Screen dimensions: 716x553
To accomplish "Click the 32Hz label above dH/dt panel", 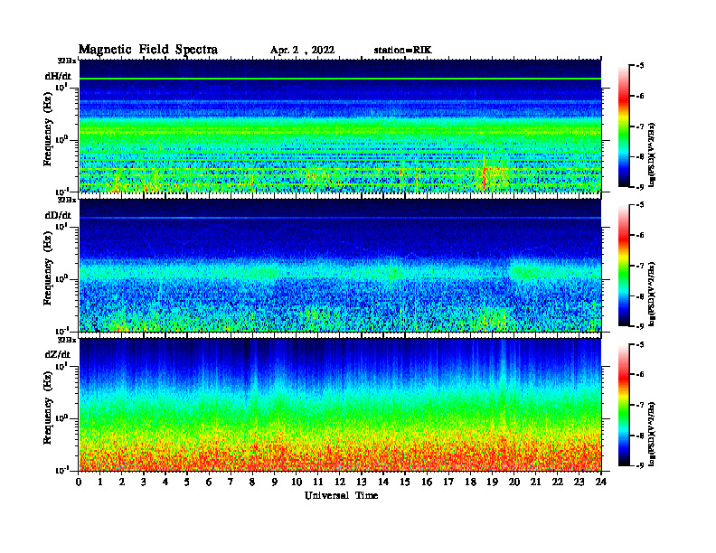I will coord(67,60).
